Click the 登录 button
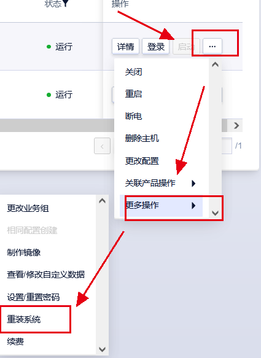Viewport: 261px width, 358px height. [x=156, y=47]
